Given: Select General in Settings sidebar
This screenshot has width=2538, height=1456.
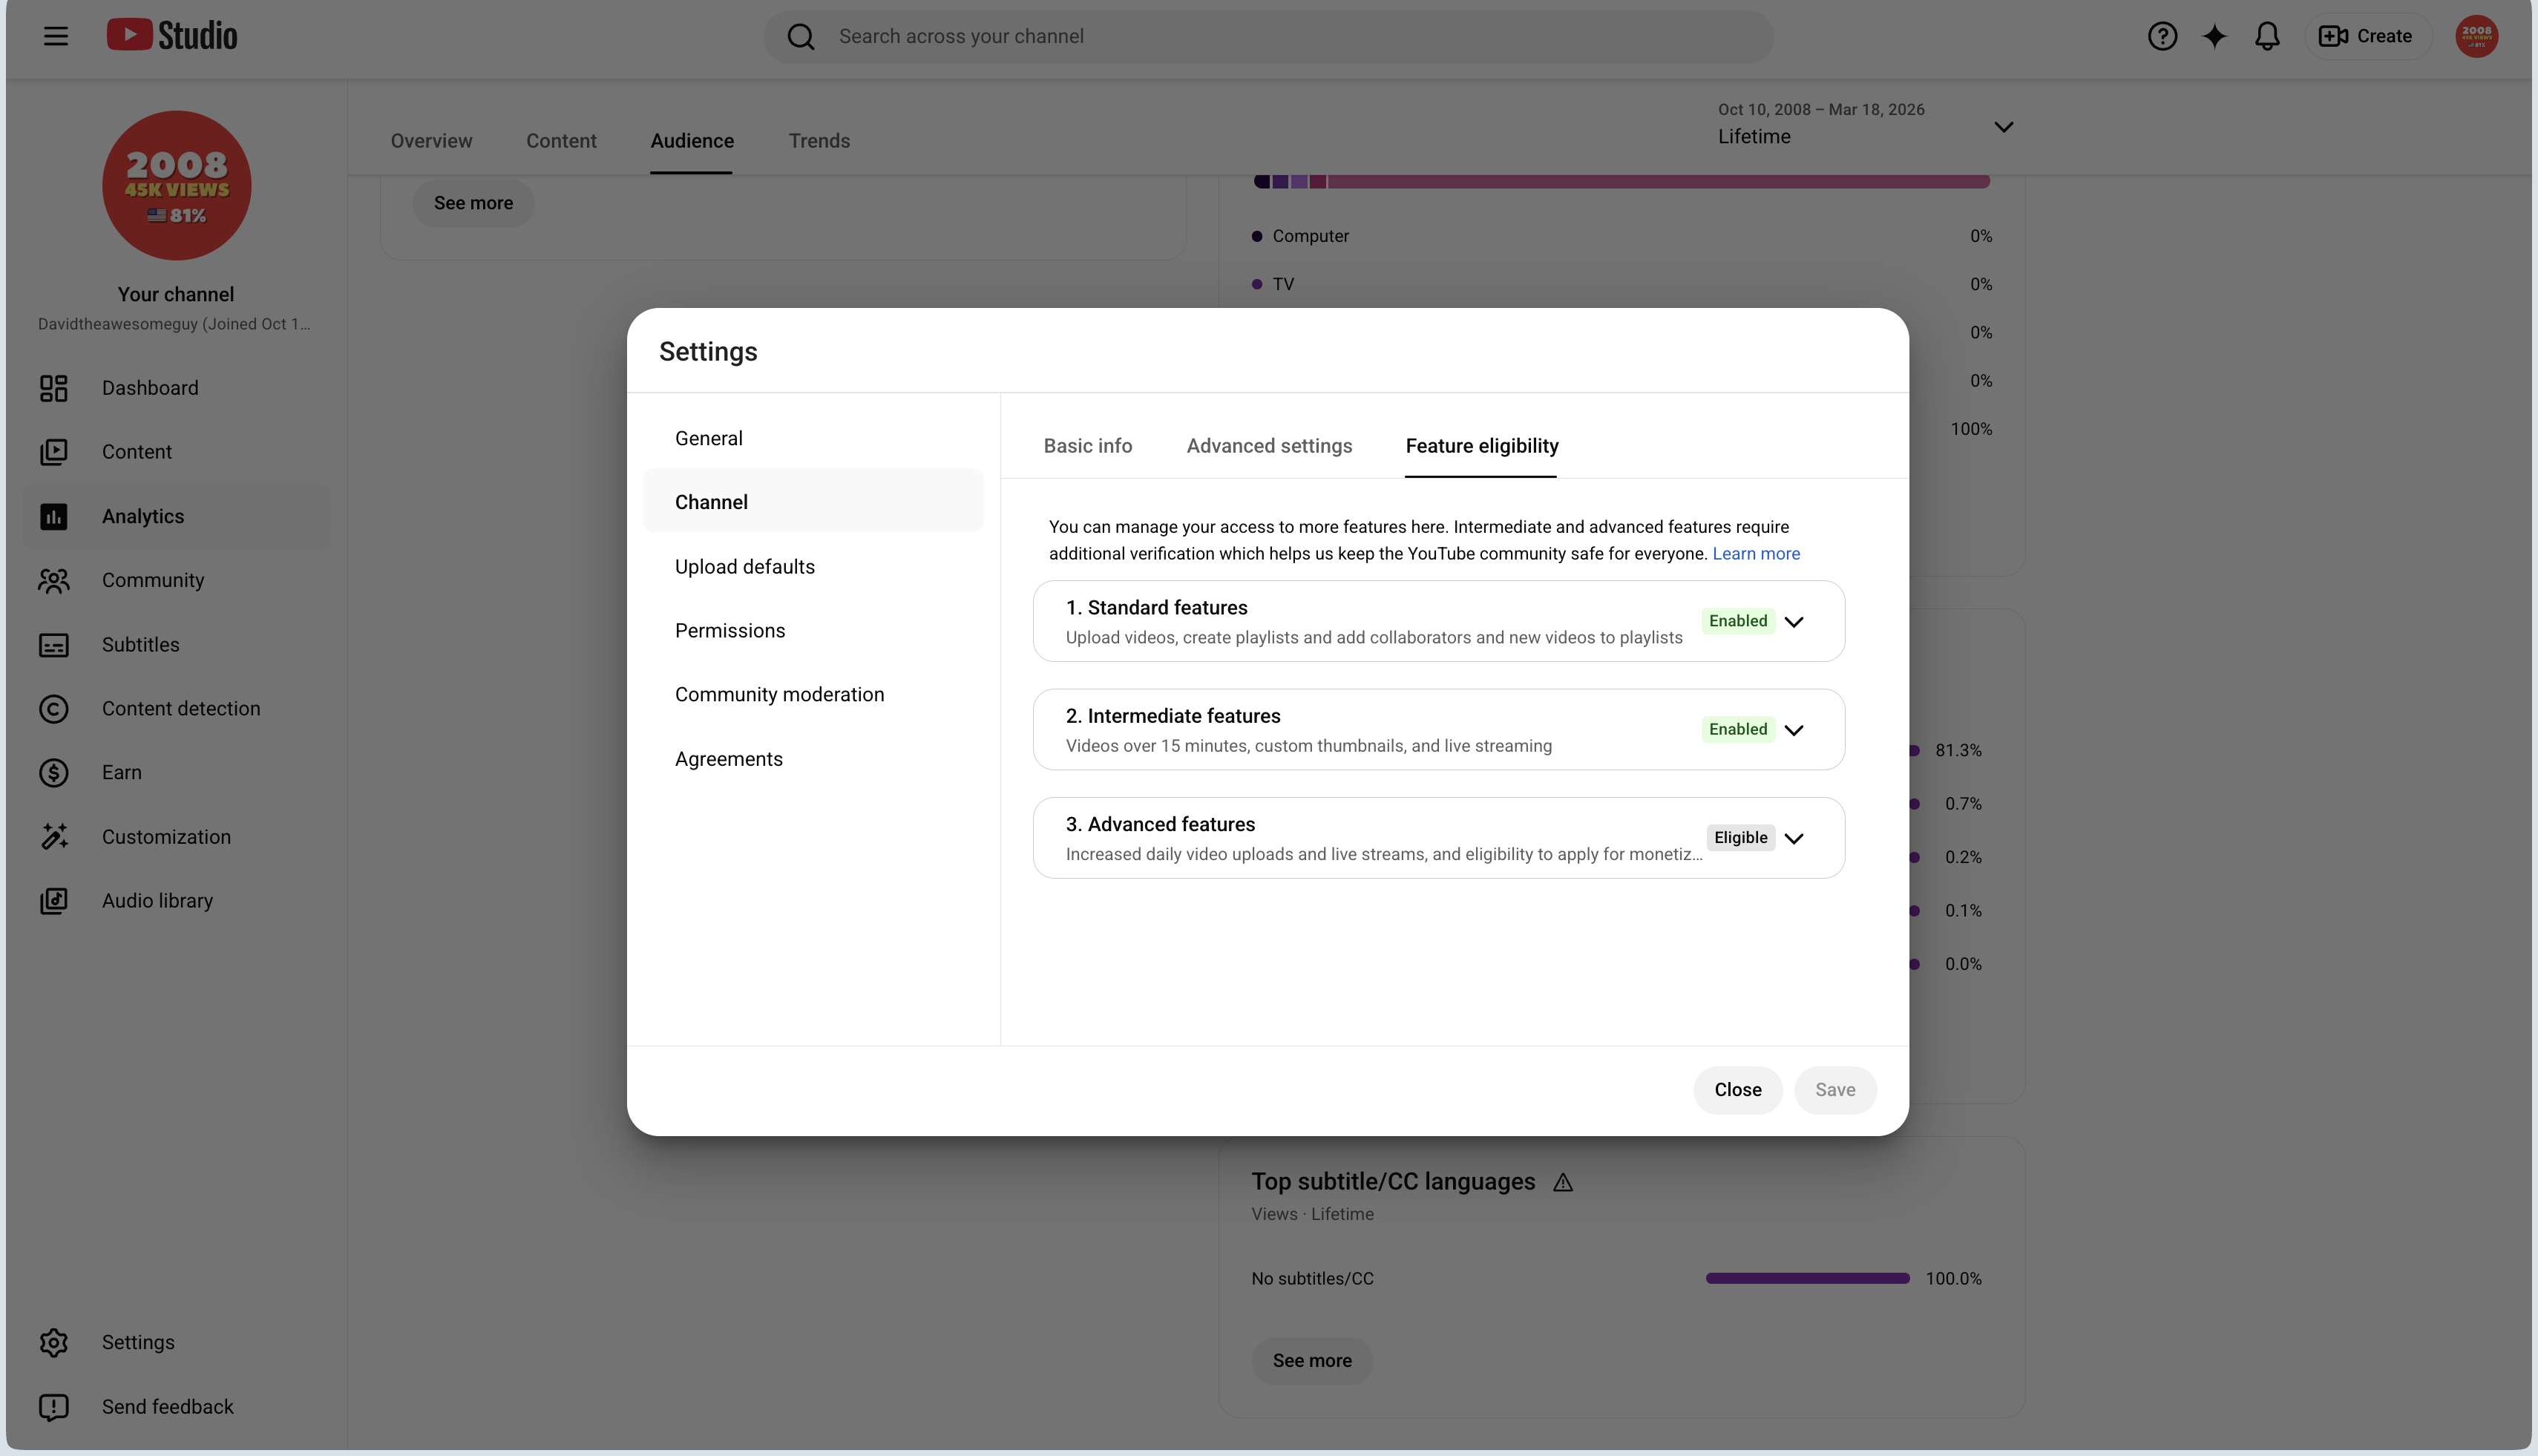Looking at the screenshot, I should [x=813, y=438].
